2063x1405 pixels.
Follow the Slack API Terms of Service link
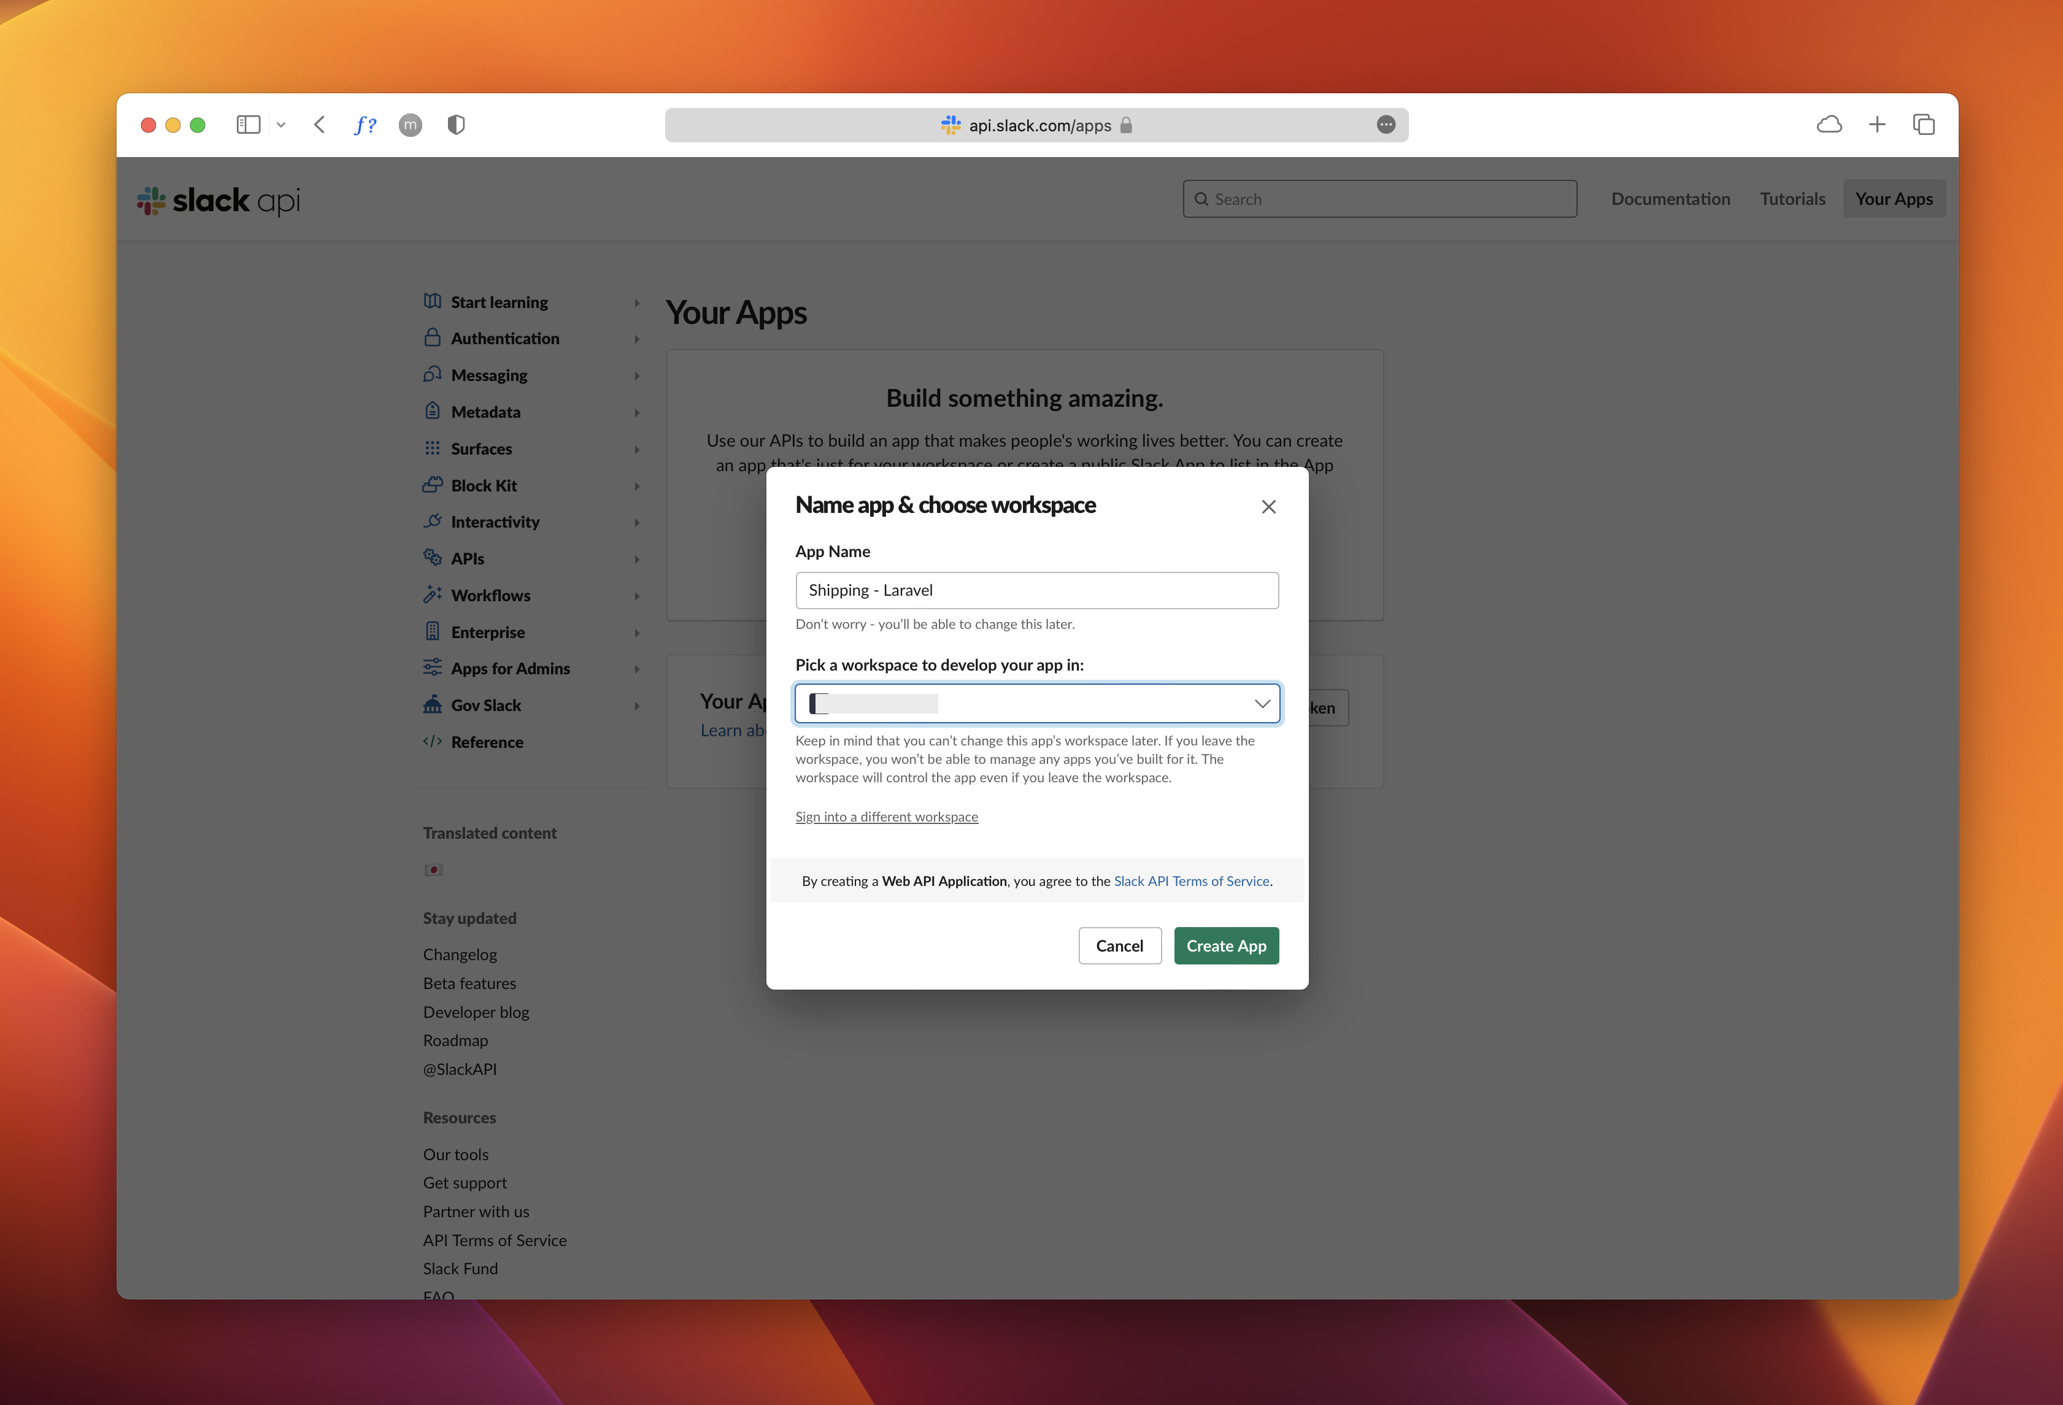[x=1191, y=880]
